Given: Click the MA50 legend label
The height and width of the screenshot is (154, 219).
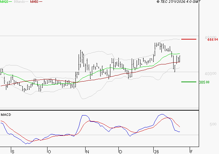Looking at the screenshot, I should coord(34,2).
